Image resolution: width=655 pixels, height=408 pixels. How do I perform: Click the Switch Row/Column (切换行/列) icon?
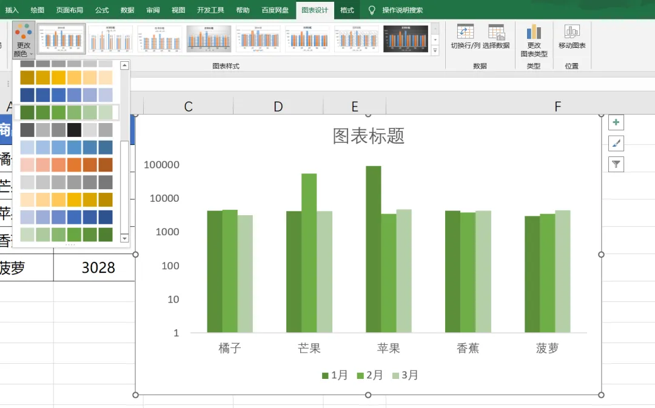pos(465,32)
